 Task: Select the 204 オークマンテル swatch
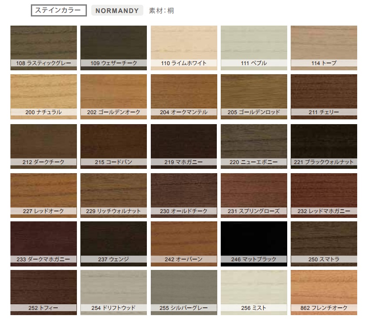184,97
